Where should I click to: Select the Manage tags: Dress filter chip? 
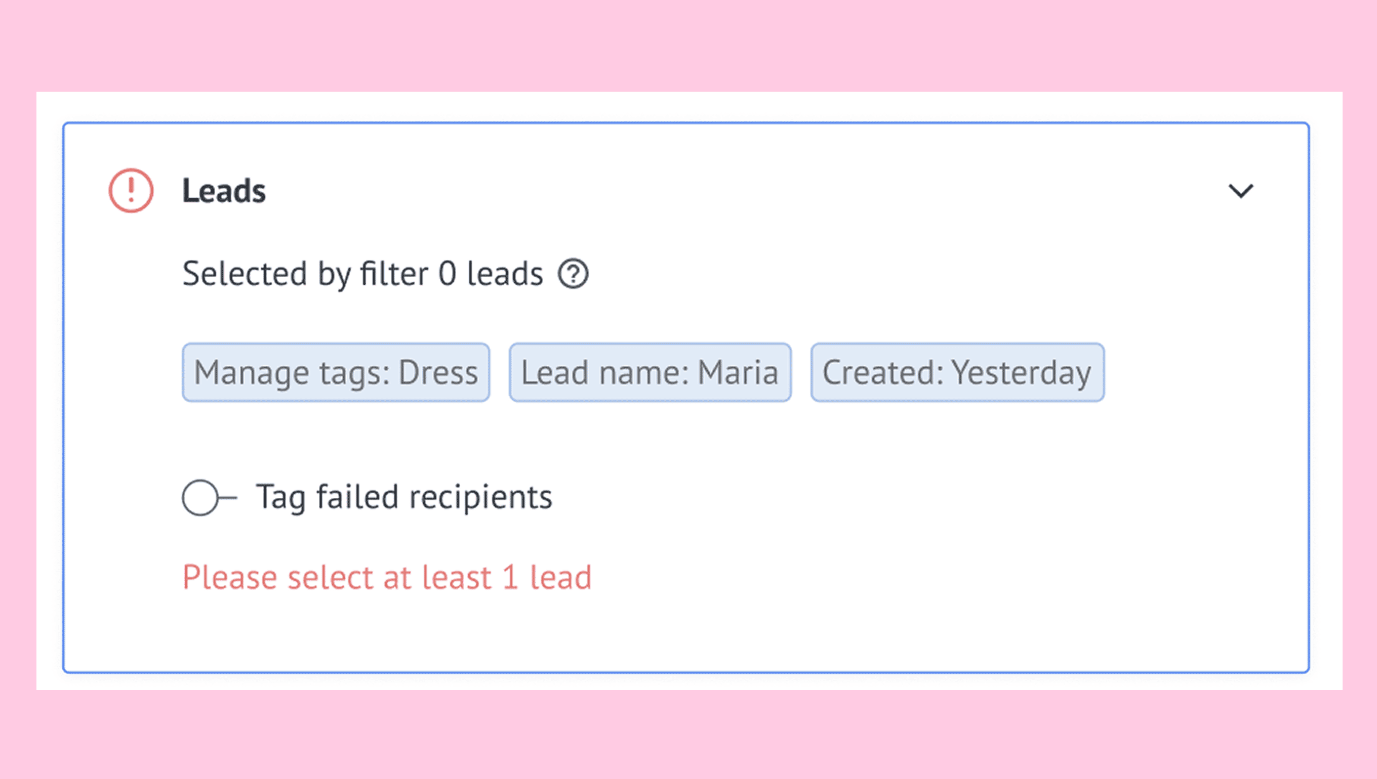[336, 372]
